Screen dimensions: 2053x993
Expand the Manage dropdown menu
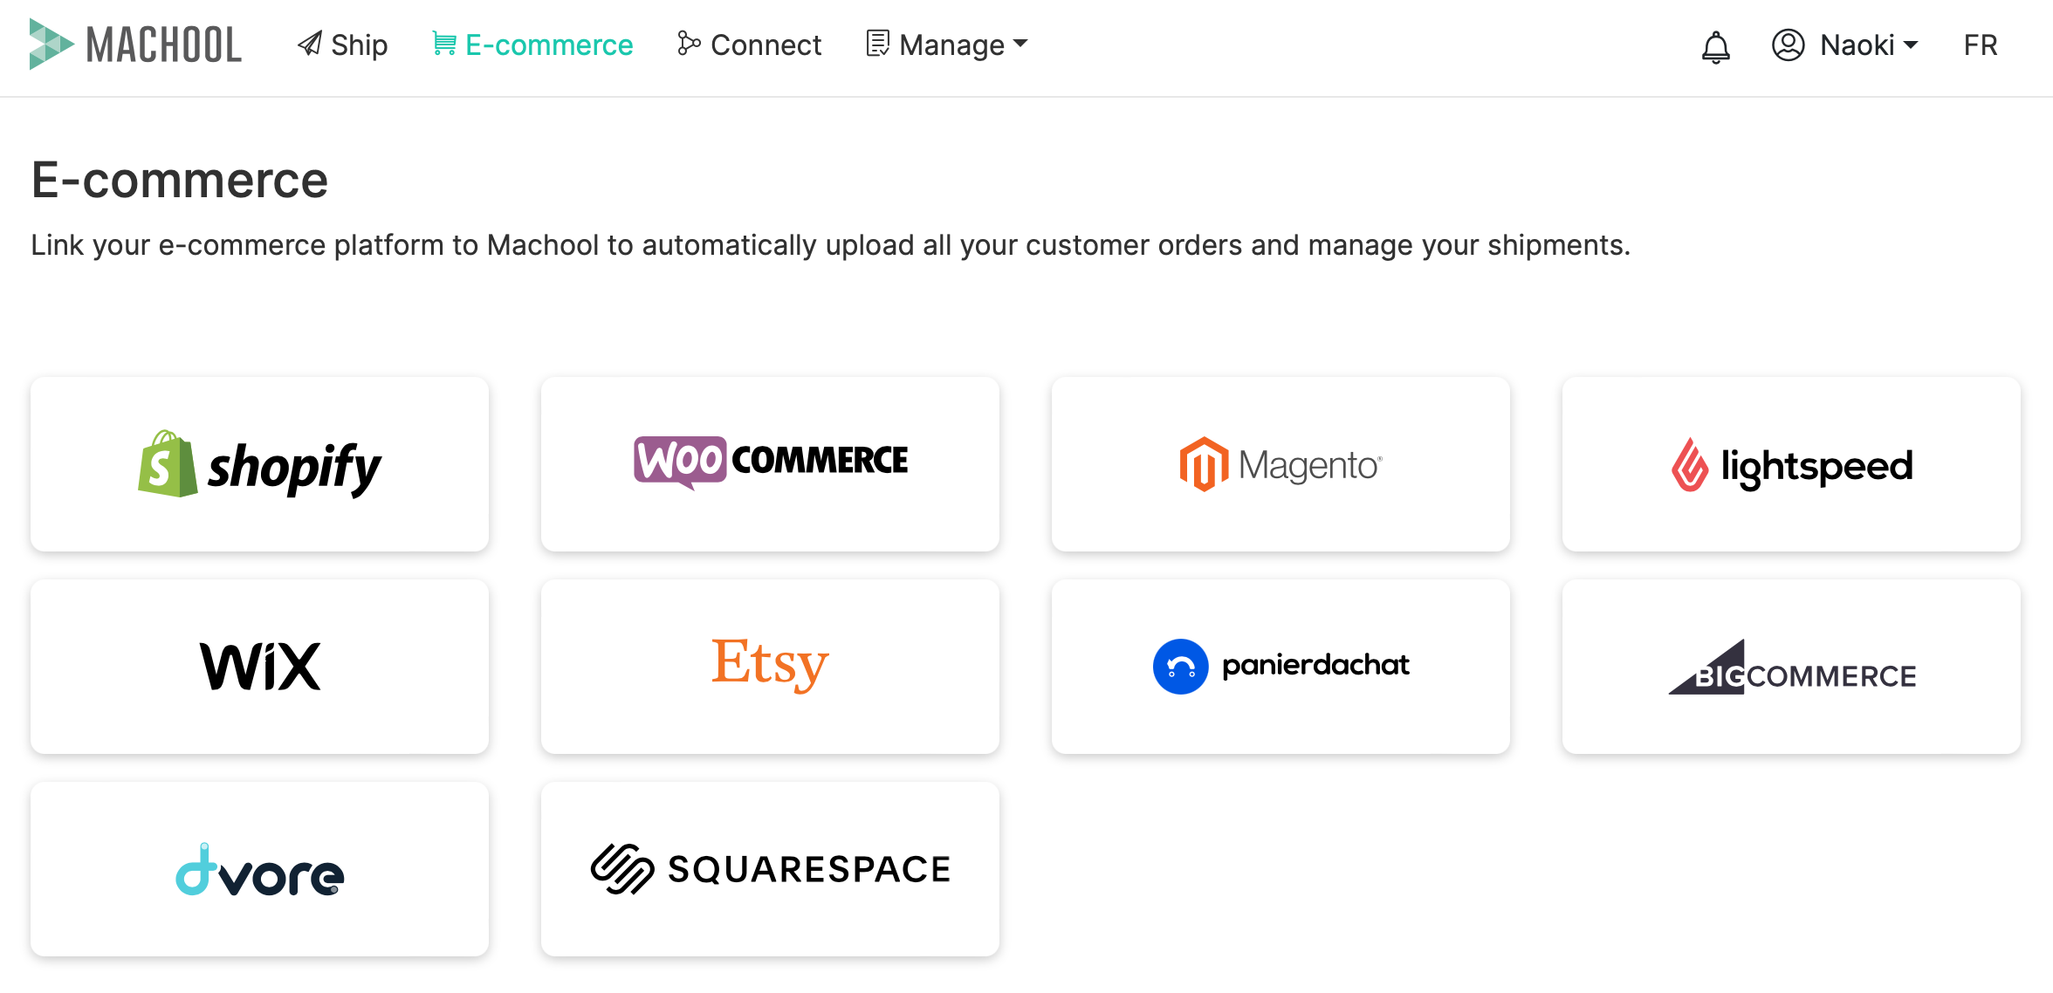pyautogui.click(x=948, y=45)
